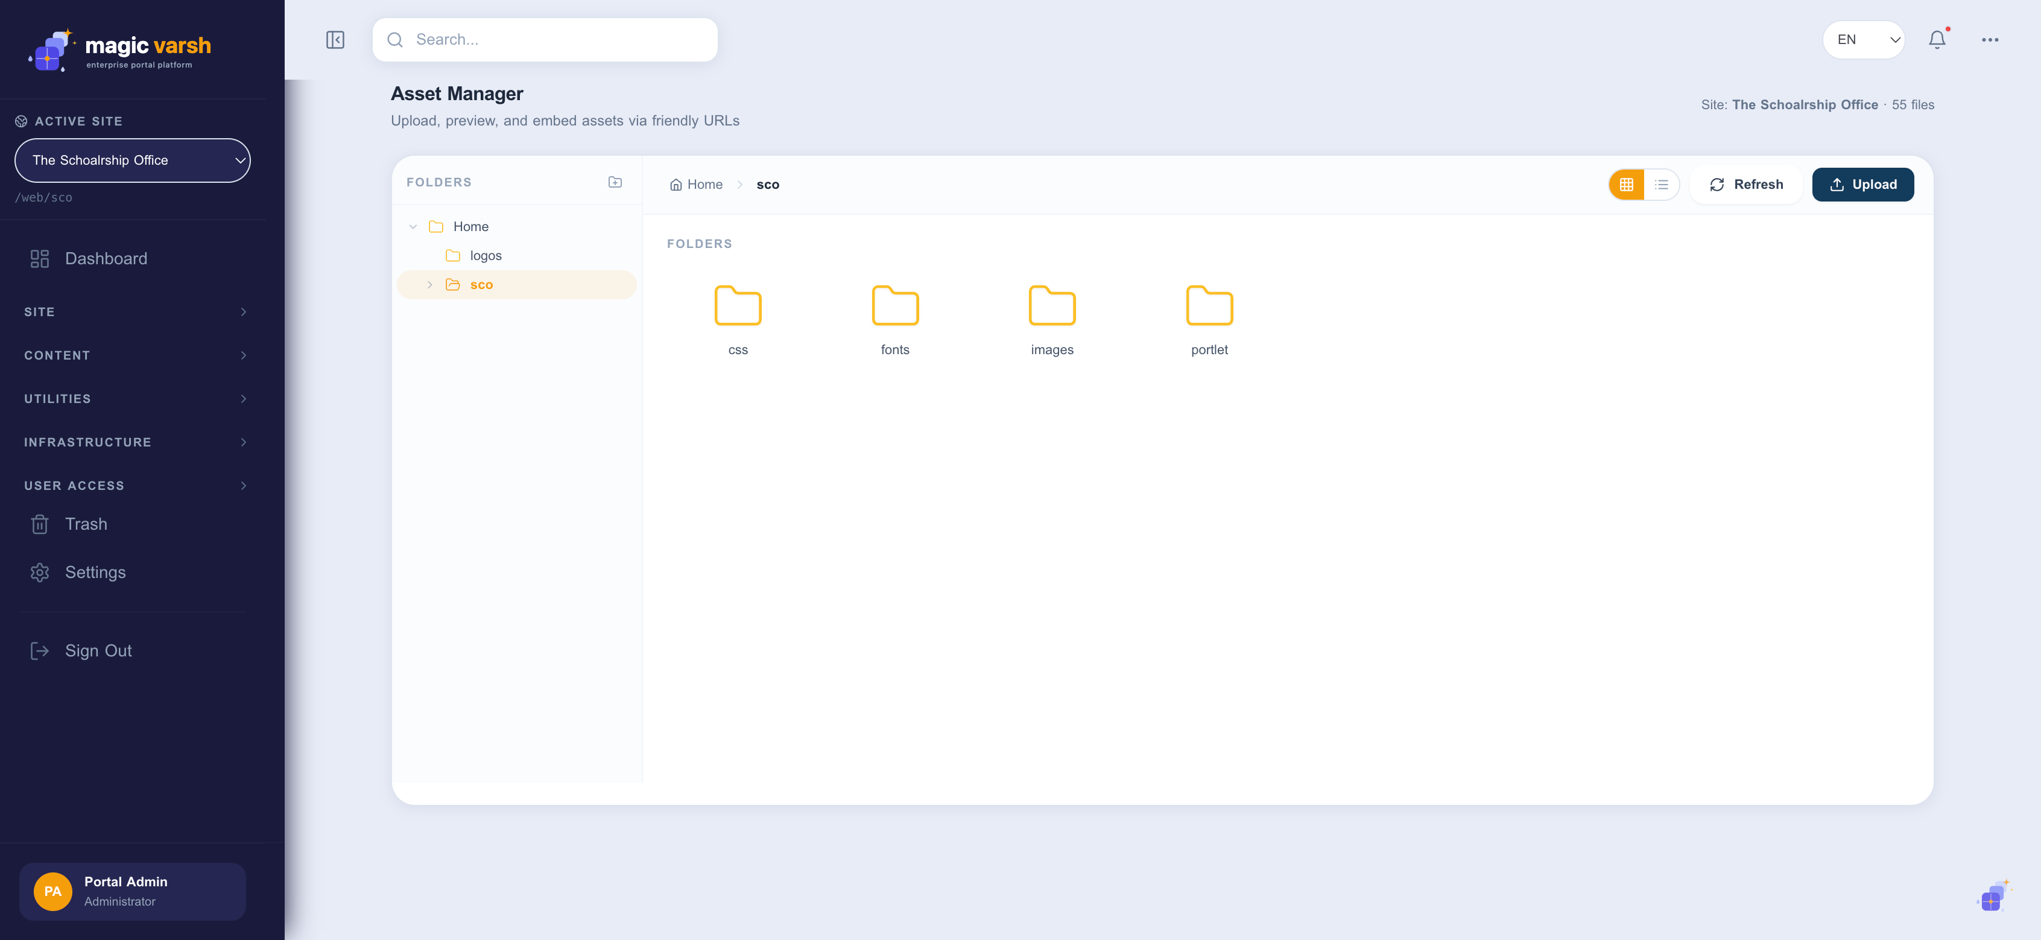Click the Refresh button
Viewport: 2041px width, 940px height.
click(1746, 185)
